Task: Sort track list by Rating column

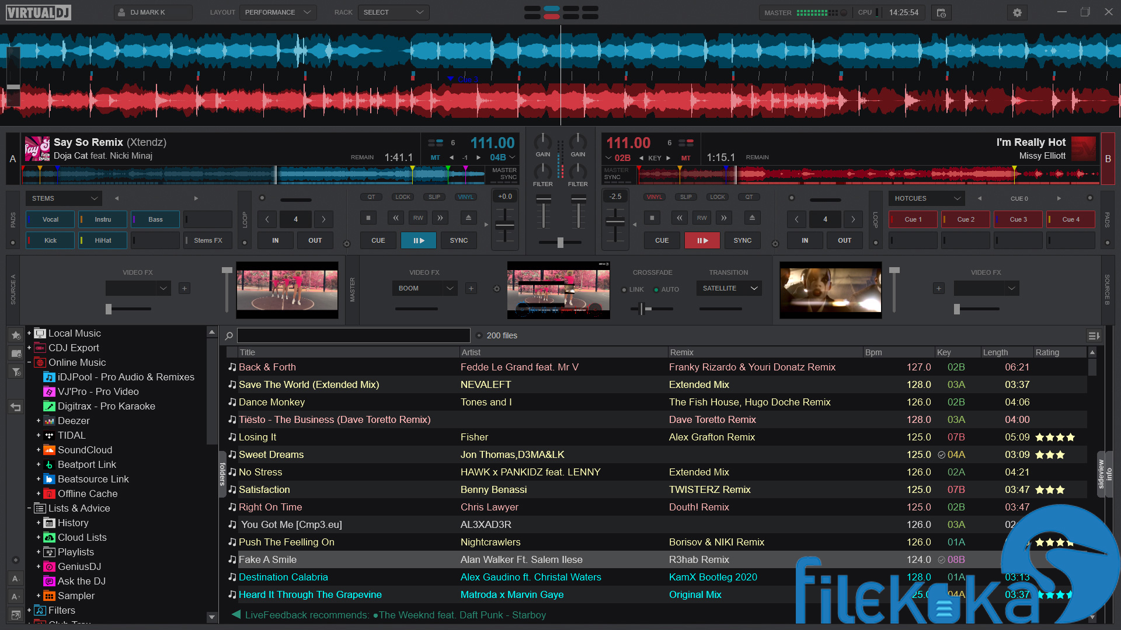Action: (1060, 352)
